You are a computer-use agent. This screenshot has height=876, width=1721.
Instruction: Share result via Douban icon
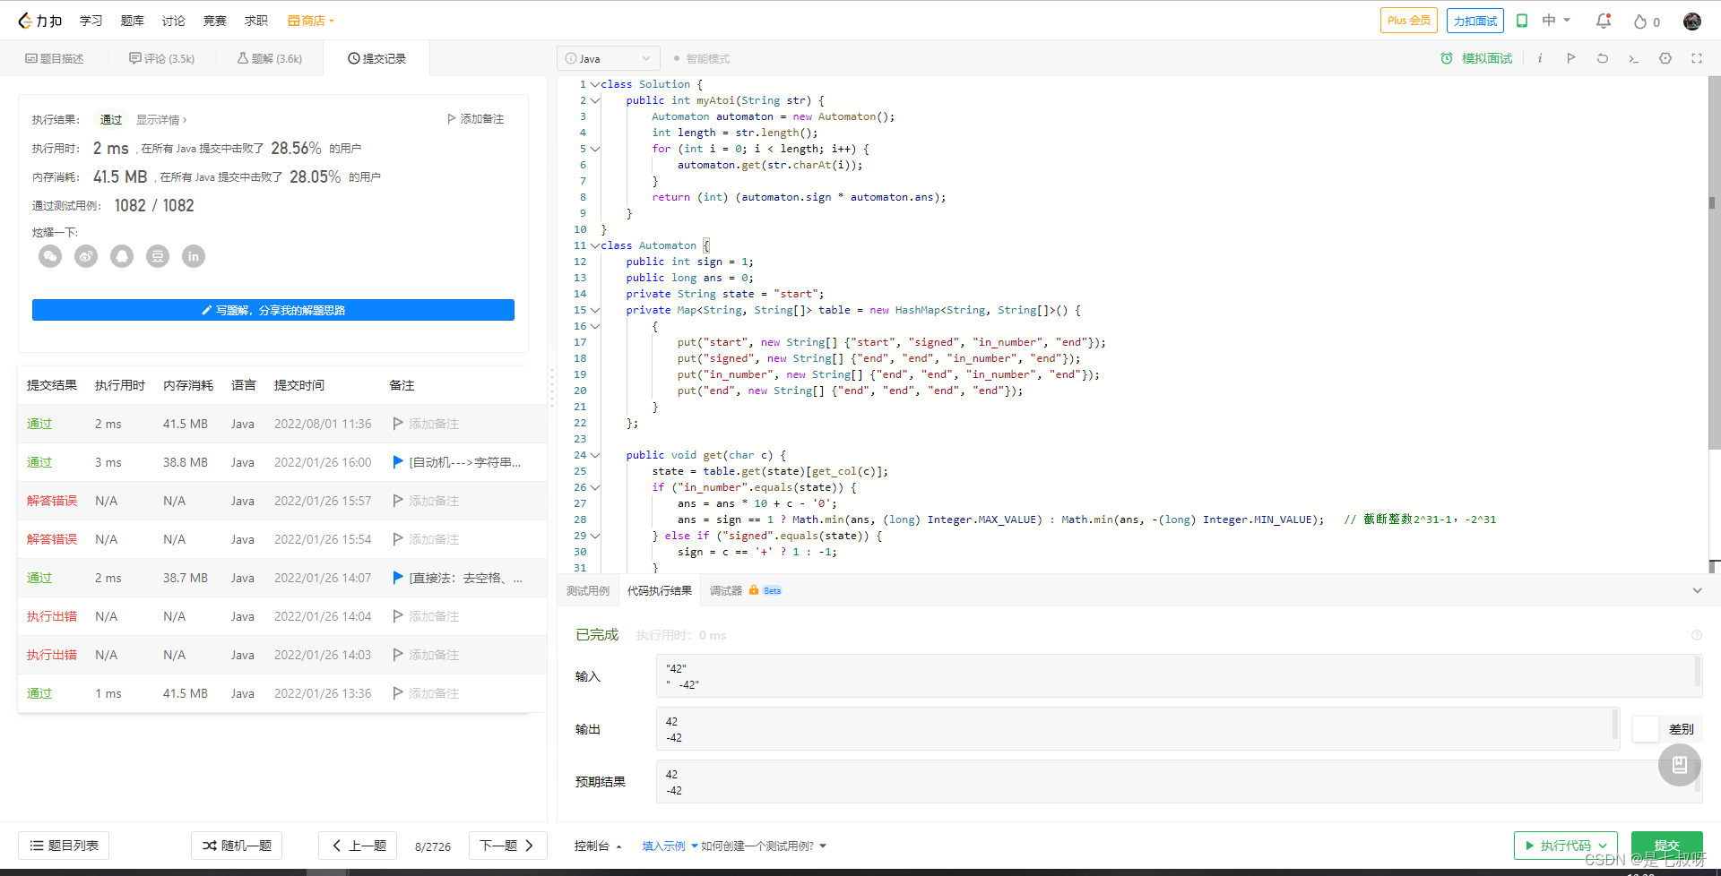pos(158,256)
